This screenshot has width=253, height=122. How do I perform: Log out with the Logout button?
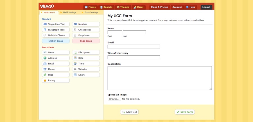click(206, 7)
